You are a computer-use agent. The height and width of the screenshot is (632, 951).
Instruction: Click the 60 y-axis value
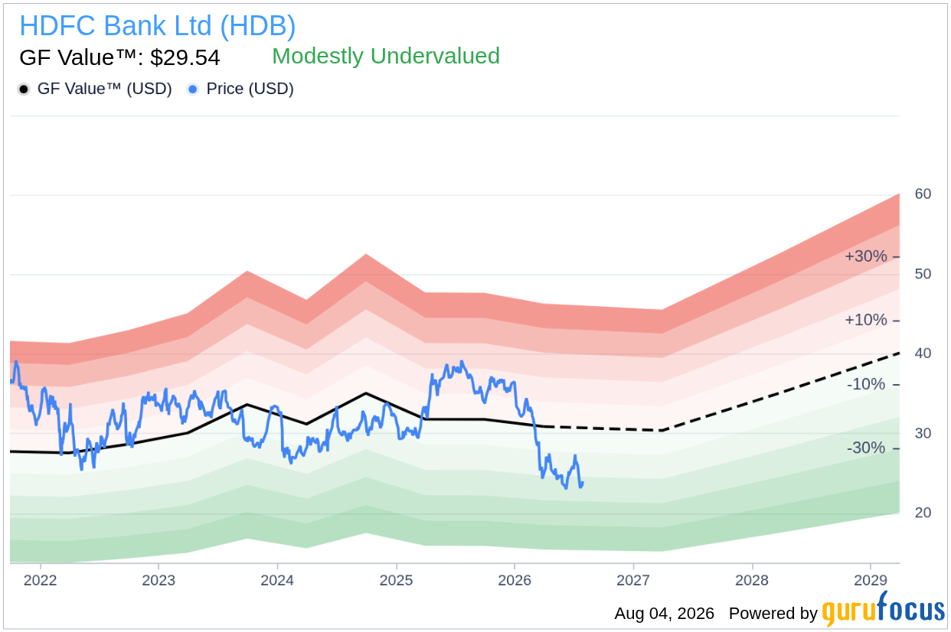[x=923, y=194]
